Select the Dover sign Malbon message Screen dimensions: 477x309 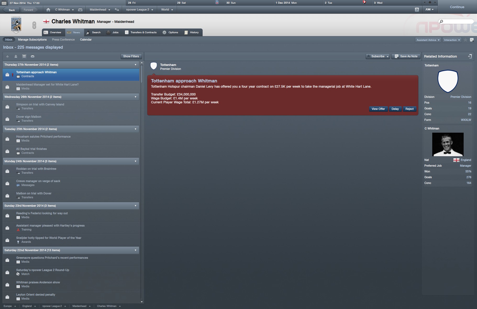(71, 119)
